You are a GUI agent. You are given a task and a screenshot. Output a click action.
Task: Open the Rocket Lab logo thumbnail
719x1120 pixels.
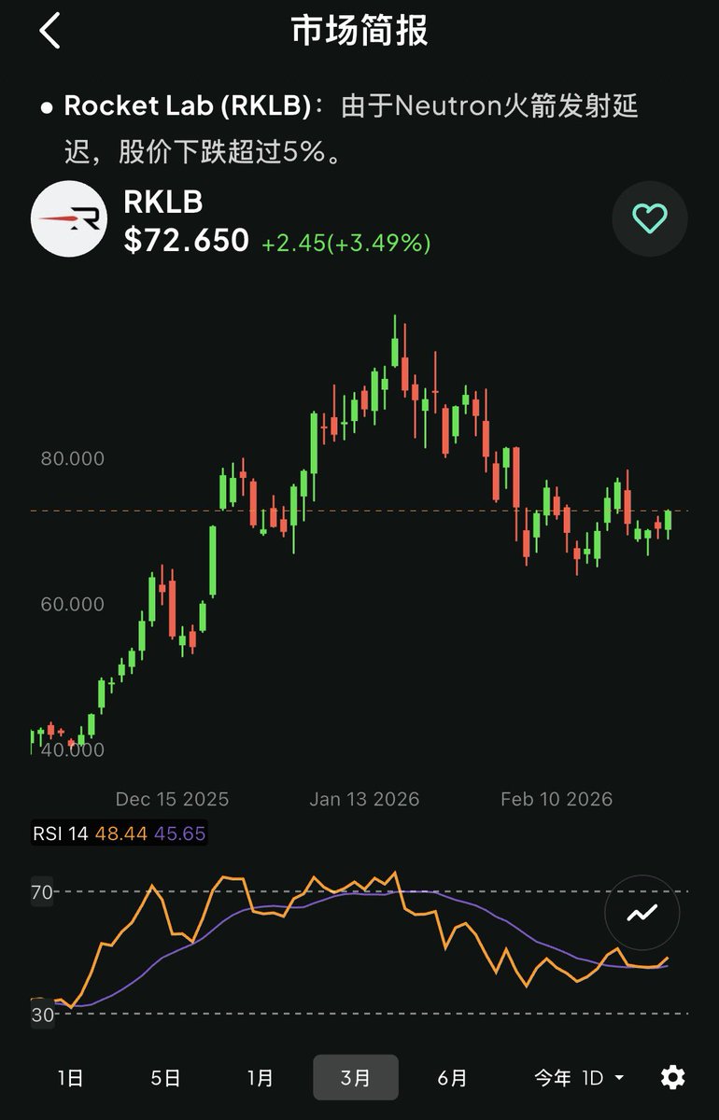tap(69, 219)
